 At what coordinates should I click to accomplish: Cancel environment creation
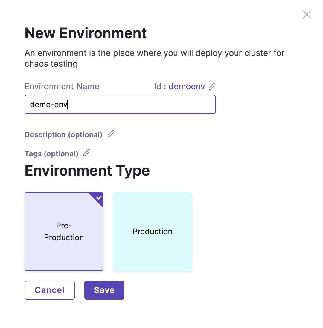click(x=50, y=290)
